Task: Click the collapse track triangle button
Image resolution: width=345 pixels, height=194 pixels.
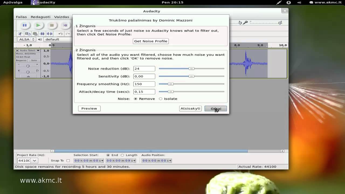Action: point(28,77)
